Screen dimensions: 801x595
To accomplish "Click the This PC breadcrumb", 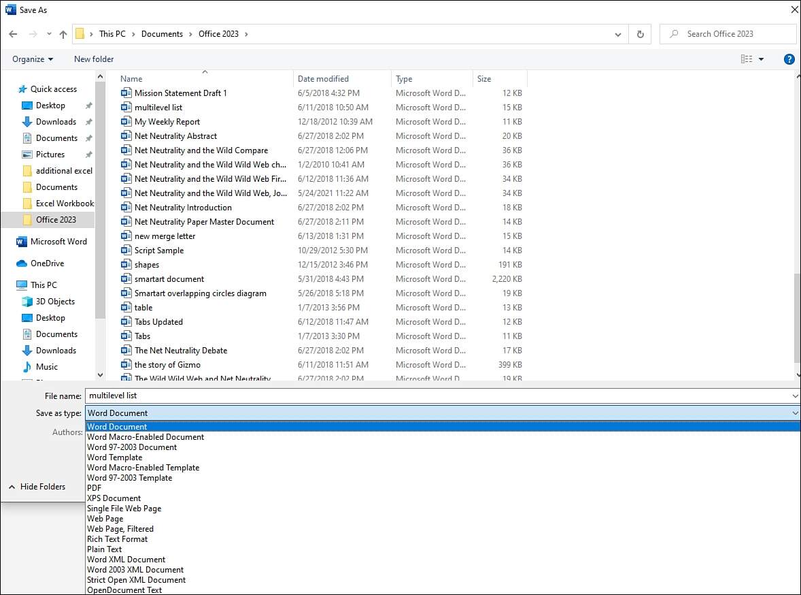I will 112,34.
